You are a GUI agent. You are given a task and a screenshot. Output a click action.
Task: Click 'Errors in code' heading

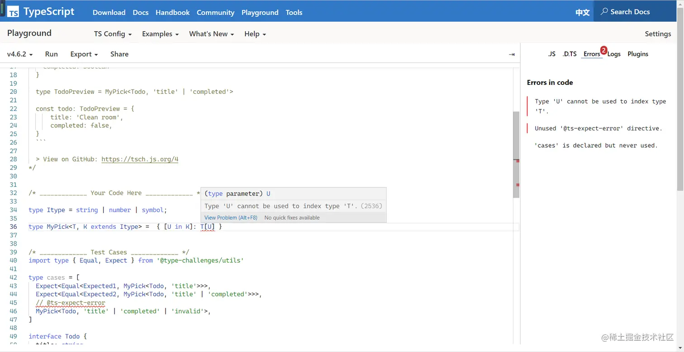[550, 83]
